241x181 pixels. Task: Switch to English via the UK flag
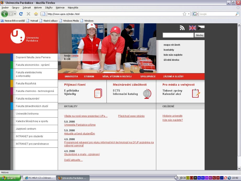(x=192, y=28)
